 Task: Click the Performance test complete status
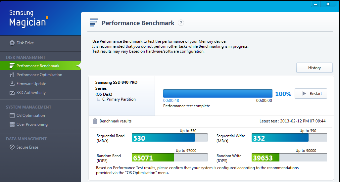click(186, 106)
